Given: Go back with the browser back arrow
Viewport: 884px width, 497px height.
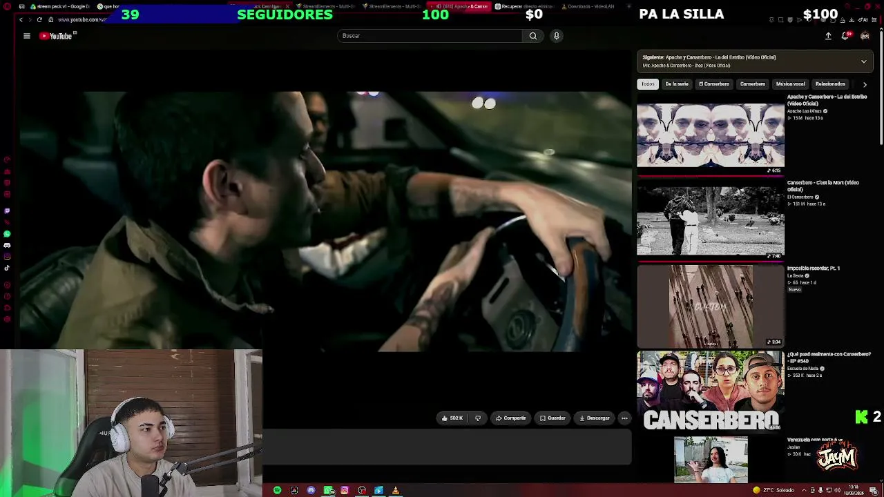Looking at the screenshot, I should point(21,19).
